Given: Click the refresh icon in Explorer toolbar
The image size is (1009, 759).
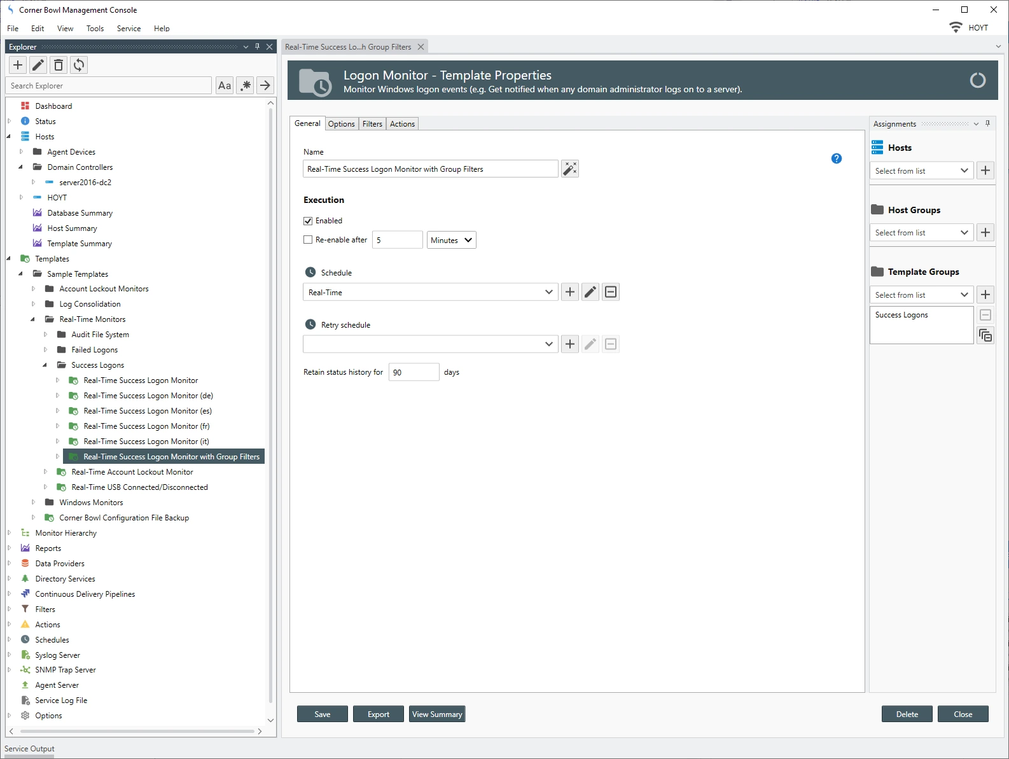Looking at the screenshot, I should coord(79,65).
